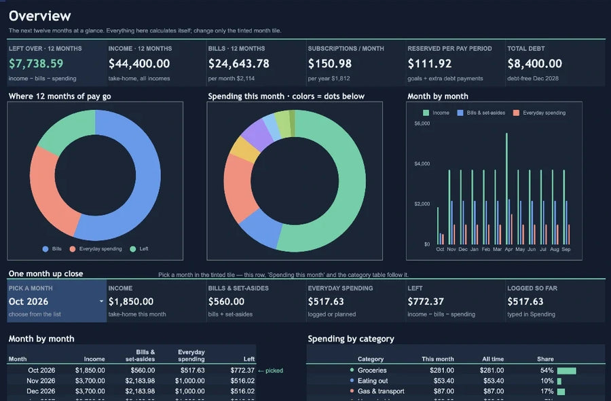This screenshot has width=611, height=401.
Task: Click the Income legend square in bar chart
Action: (426, 113)
